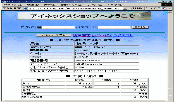Click the 移動 (Go) arrow button
The height and width of the screenshot is (102, 174).
coord(136,8)
